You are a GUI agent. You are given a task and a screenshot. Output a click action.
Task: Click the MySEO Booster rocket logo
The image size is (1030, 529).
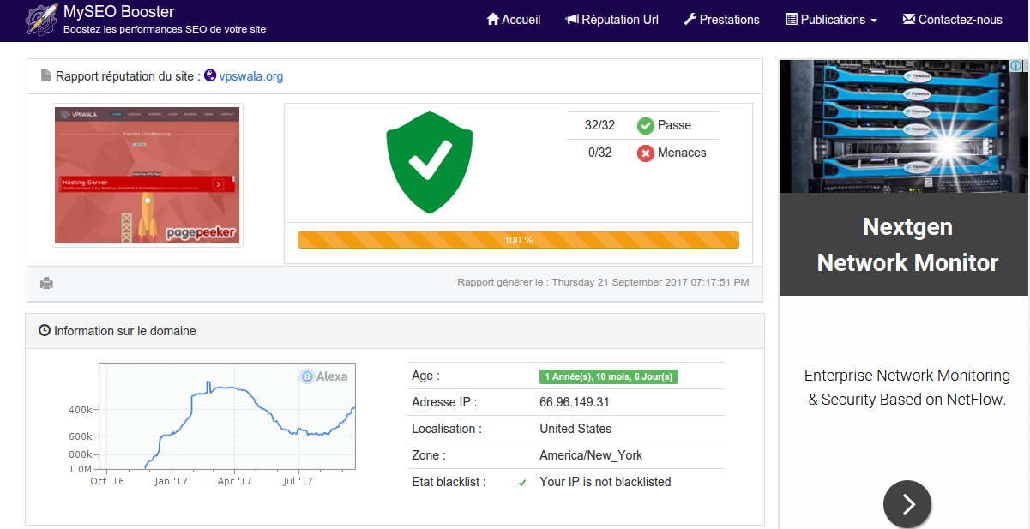tap(41, 19)
